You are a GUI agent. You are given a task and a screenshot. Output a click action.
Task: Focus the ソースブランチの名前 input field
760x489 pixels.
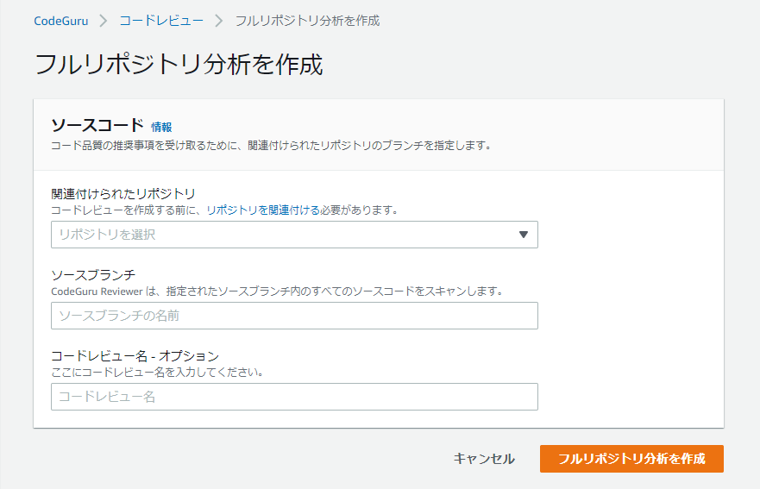click(x=294, y=316)
